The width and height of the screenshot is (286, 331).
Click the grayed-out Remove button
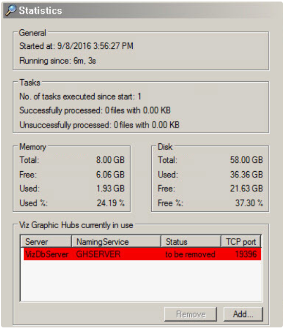(191, 315)
